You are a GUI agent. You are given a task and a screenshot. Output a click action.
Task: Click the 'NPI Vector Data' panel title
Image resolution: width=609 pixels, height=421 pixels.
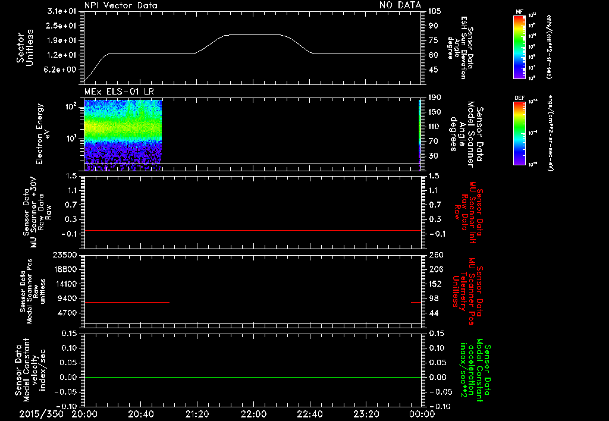click(121, 5)
